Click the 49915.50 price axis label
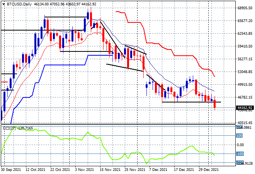Viewport: 255px width, 174px height. (x=244, y=85)
